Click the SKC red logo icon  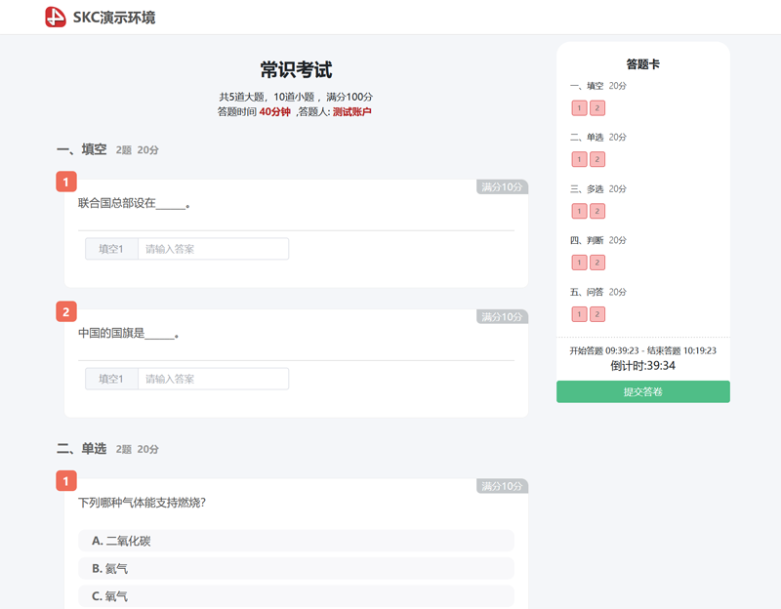click(56, 17)
